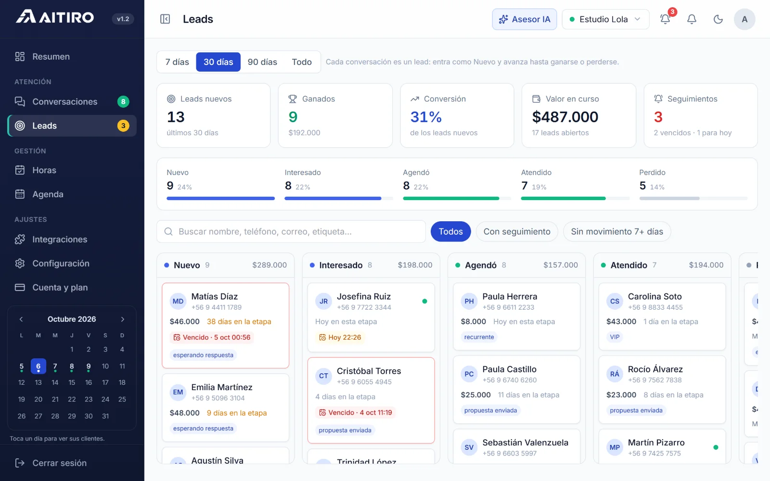Collapse the sidebar panel icon
The image size is (770, 481).
pyautogui.click(x=165, y=19)
